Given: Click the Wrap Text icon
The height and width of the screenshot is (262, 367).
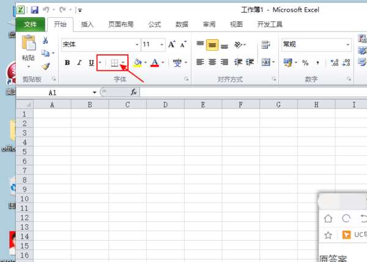Looking at the screenshot, I should (265, 45).
